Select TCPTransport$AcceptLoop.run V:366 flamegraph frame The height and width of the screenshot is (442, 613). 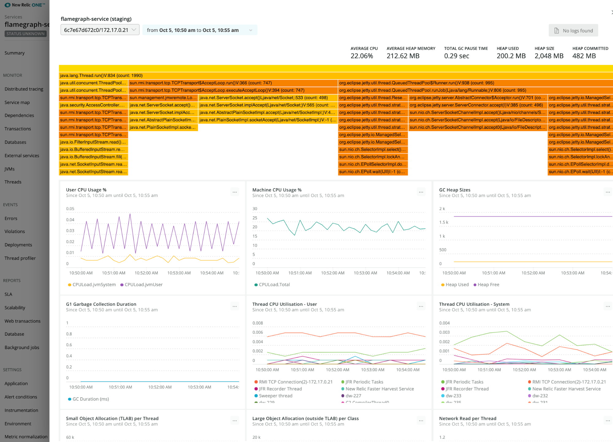tap(233, 83)
